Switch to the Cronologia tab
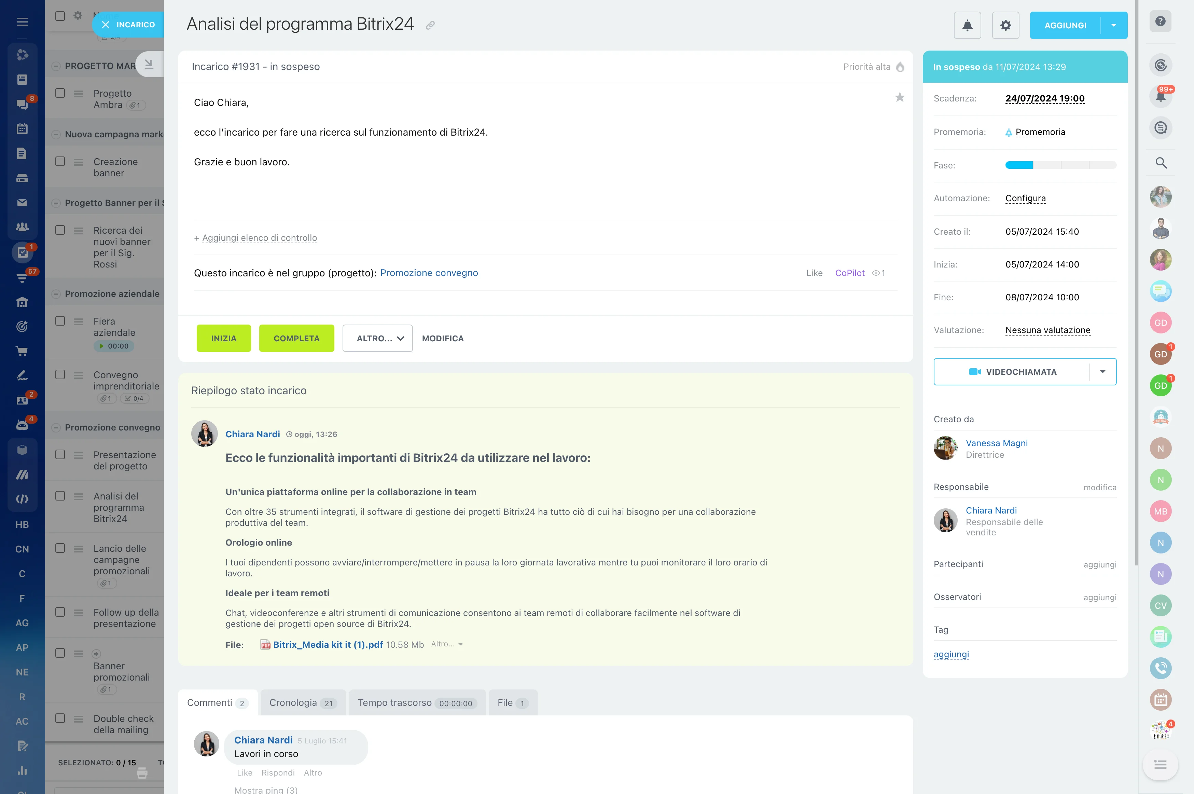The height and width of the screenshot is (794, 1194). coord(302,702)
